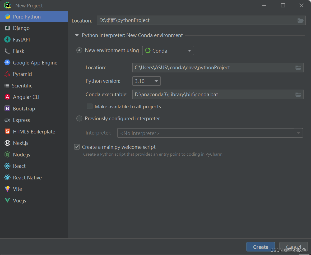This screenshot has height=255, width=311.
Task: Maximize the New Project window
Action: click(x=283, y=5)
